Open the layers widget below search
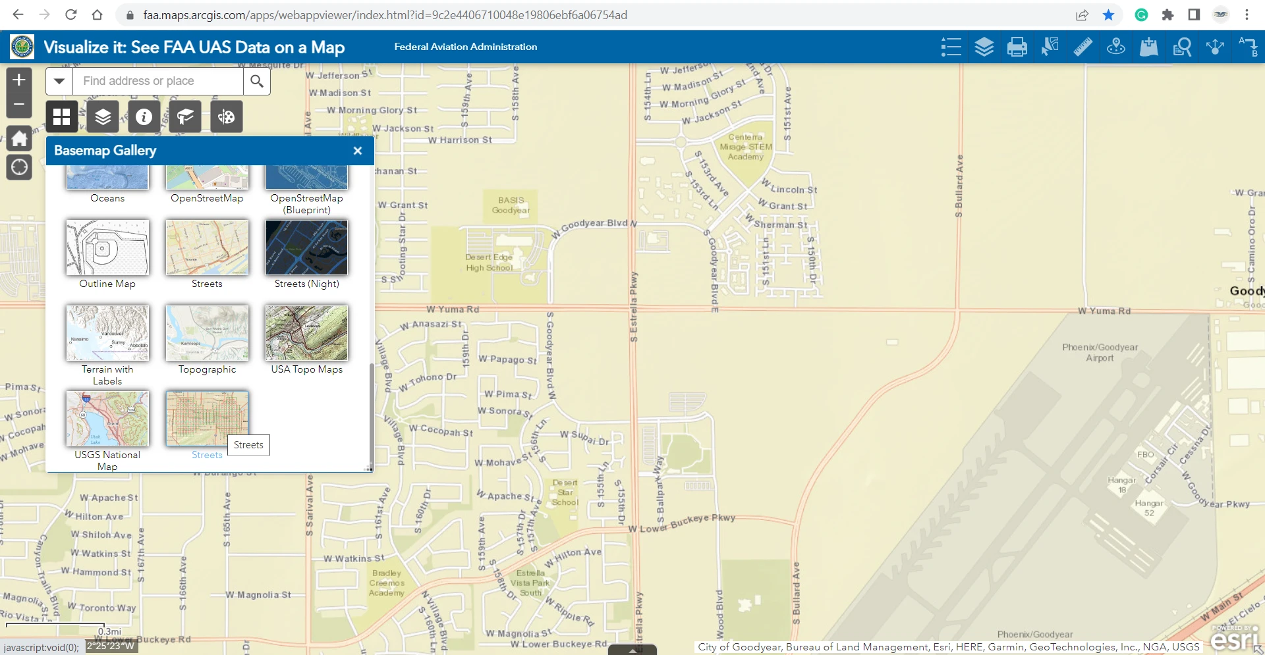 click(103, 117)
